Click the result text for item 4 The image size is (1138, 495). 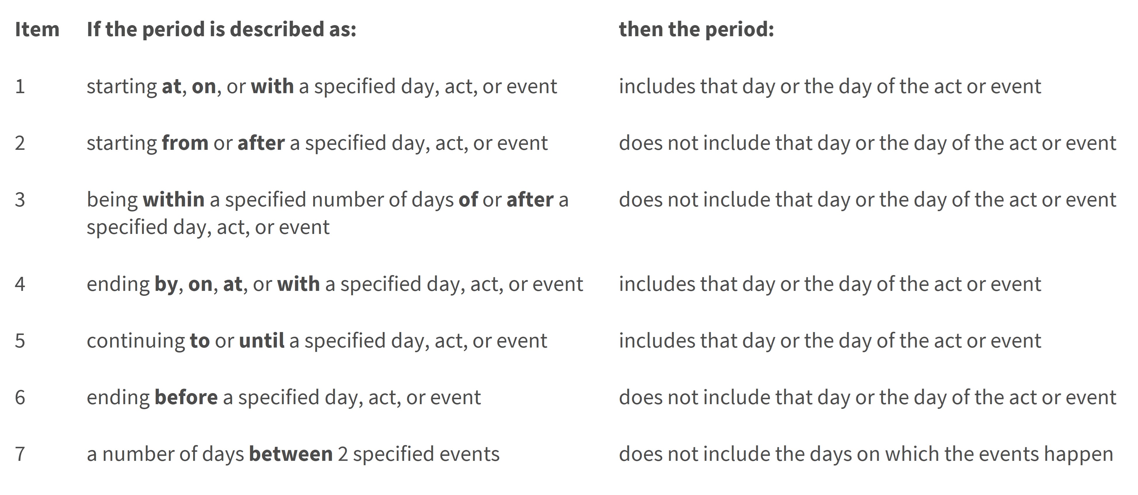coord(830,284)
